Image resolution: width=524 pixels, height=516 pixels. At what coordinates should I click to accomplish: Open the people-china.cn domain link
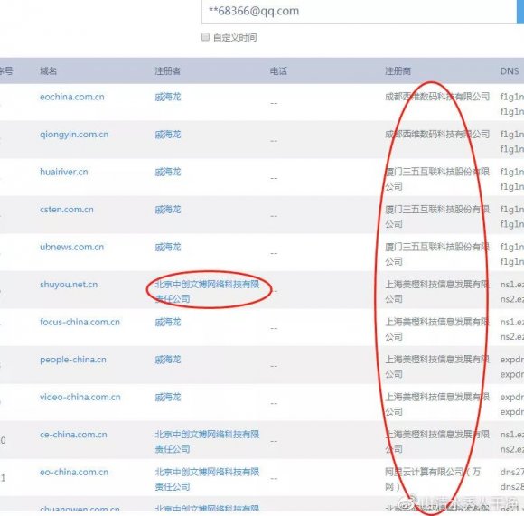click(73, 360)
